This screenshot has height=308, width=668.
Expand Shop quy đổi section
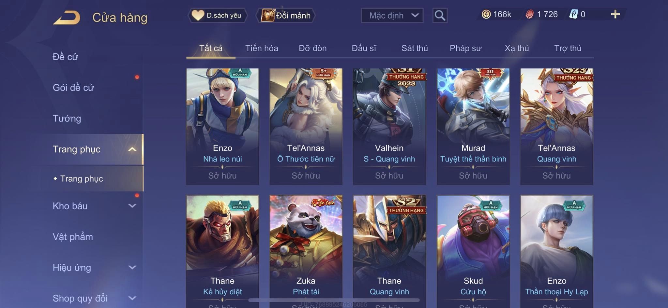(x=132, y=298)
